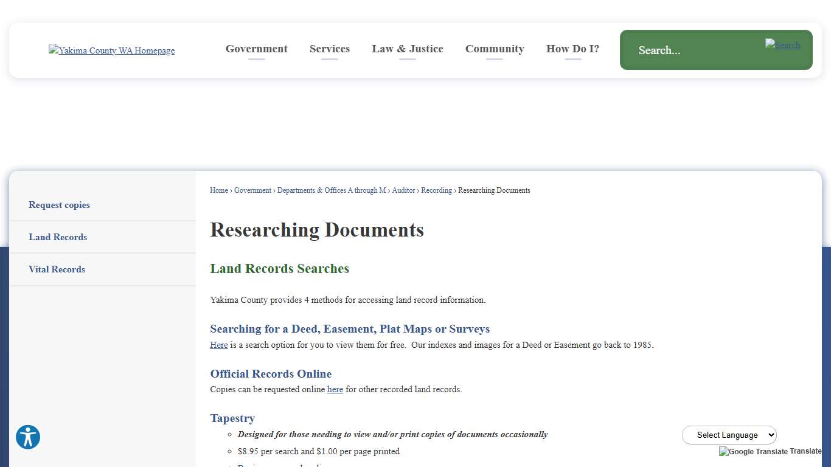Open the Auditor breadcrumb link
The image size is (831, 467).
point(403,190)
